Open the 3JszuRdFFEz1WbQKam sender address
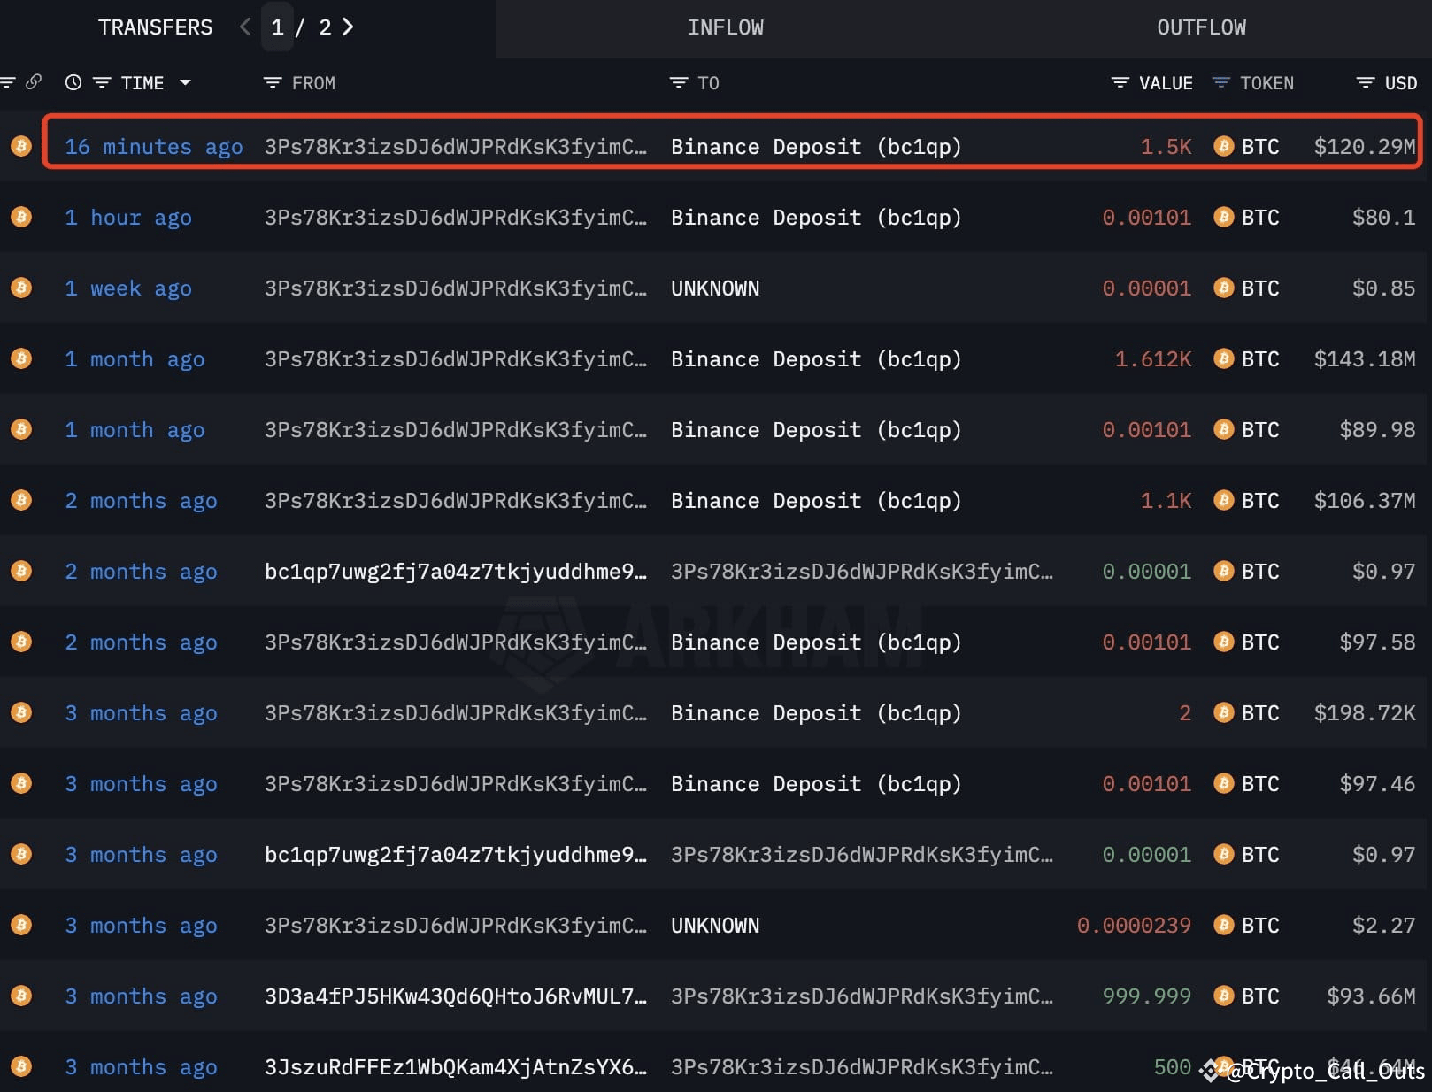Screen dimensions: 1432x1092 [x=456, y=1067]
